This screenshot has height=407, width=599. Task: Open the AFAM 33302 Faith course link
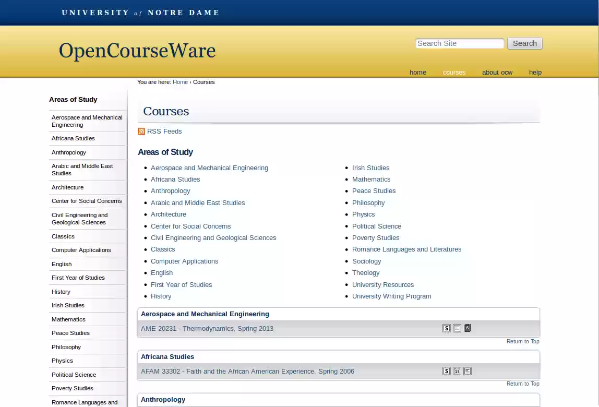coord(247,371)
